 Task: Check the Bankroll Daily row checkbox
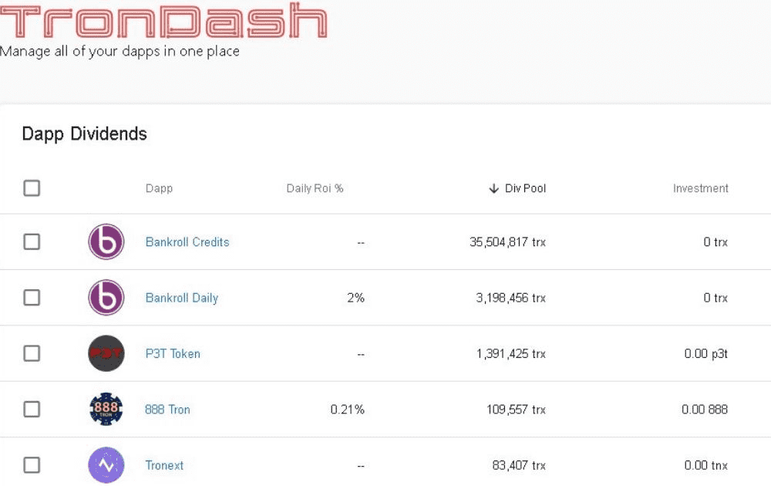point(32,297)
